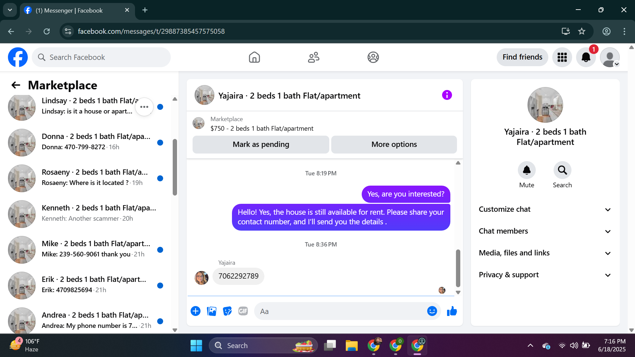Open the Windows Start menu
This screenshot has height=357, width=635.
tap(196, 346)
